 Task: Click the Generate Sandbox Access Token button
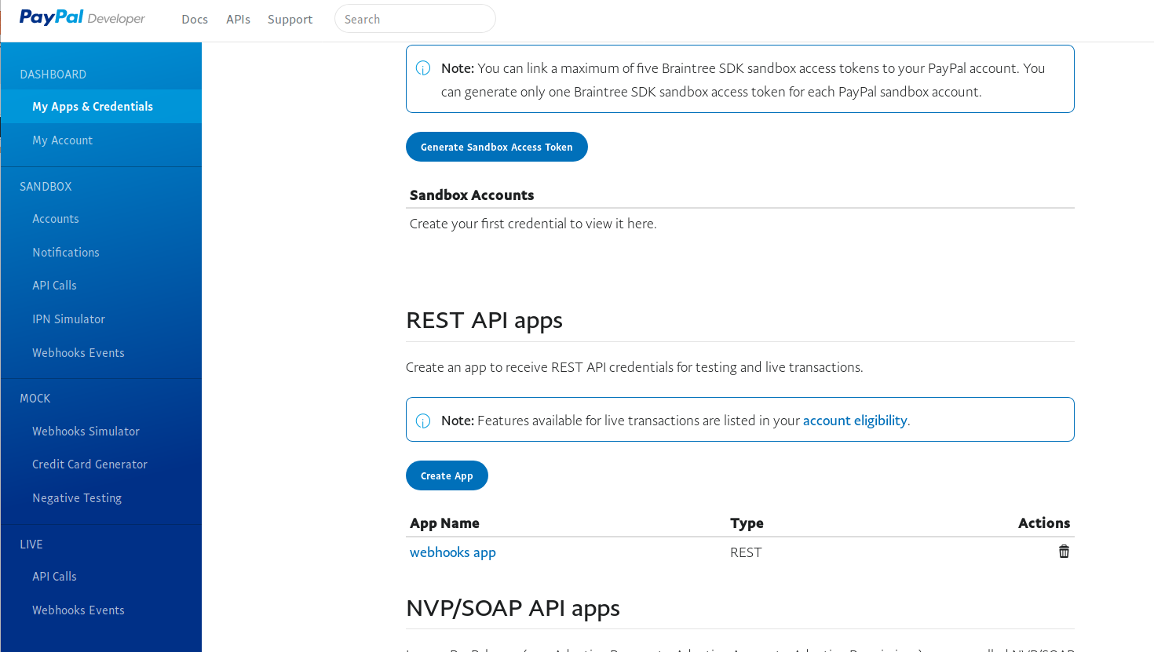496,146
